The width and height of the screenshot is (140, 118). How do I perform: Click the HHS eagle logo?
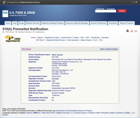[x=4, y=2]
